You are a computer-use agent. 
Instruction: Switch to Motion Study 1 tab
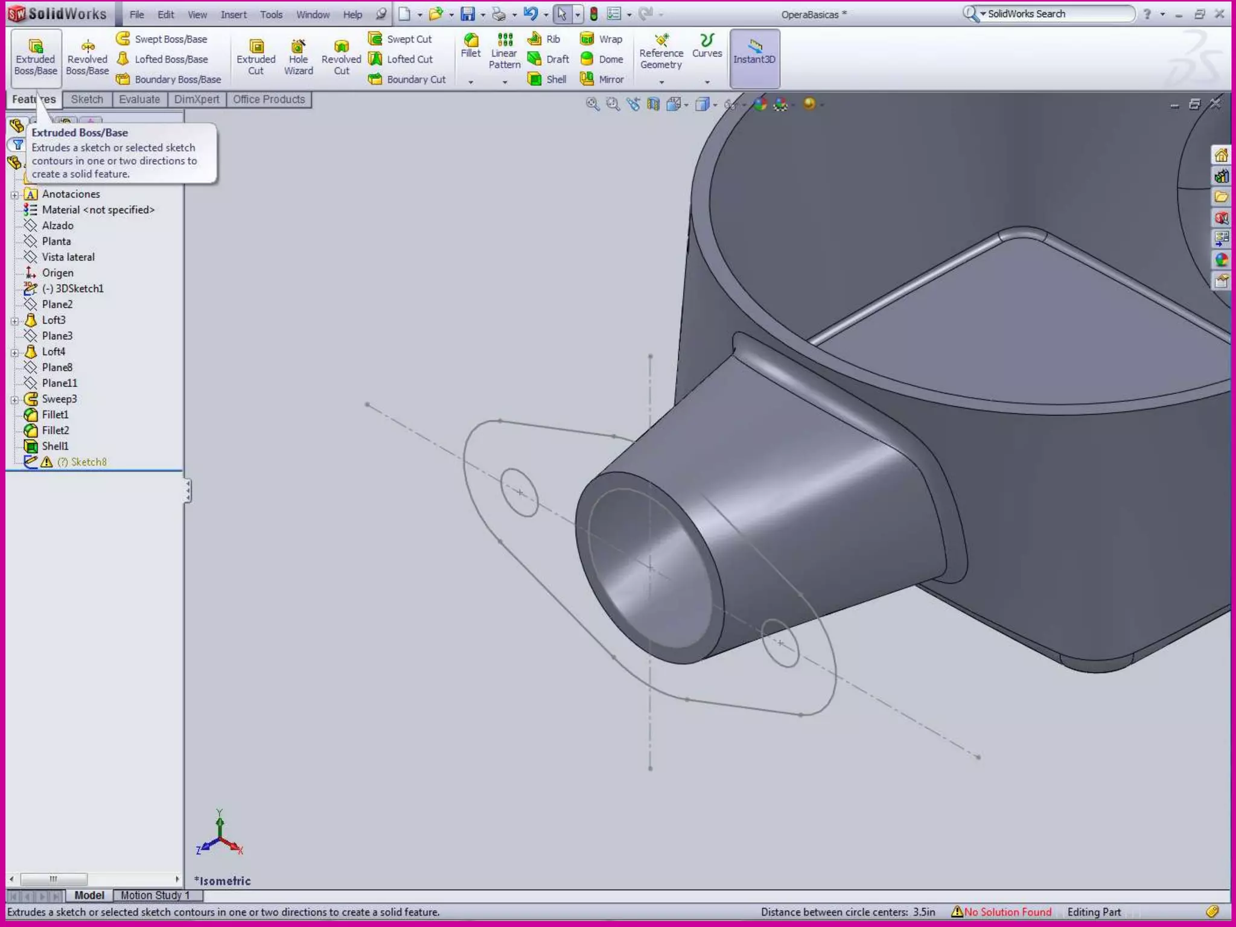click(x=155, y=895)
